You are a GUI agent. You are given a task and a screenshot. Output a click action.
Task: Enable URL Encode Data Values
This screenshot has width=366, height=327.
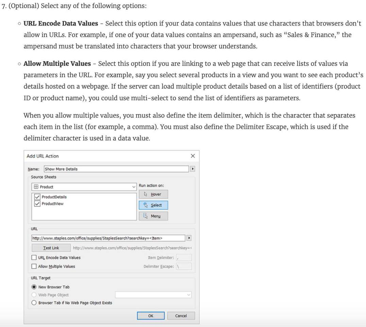34,258
